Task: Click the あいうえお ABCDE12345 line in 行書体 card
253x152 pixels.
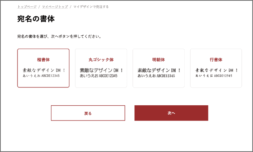Action: pyautogui.click(x=214, y=76)
